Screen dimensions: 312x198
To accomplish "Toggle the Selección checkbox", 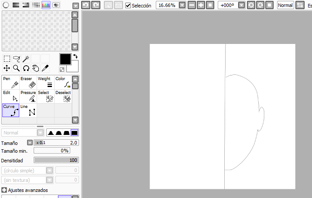I will [x=128, y=6].
